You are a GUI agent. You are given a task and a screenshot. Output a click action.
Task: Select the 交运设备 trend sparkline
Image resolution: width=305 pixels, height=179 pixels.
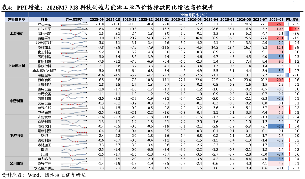click(x=74, y=103)
